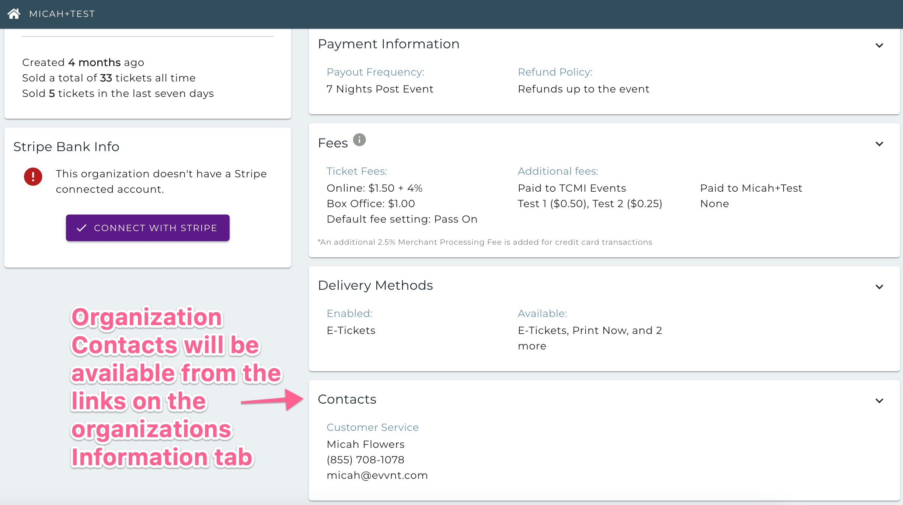This screenshot has width=903, height=505.
Task: Click 'Test 1 ($0.50), Test 2 ($0.25)' text
Action: 590,203
